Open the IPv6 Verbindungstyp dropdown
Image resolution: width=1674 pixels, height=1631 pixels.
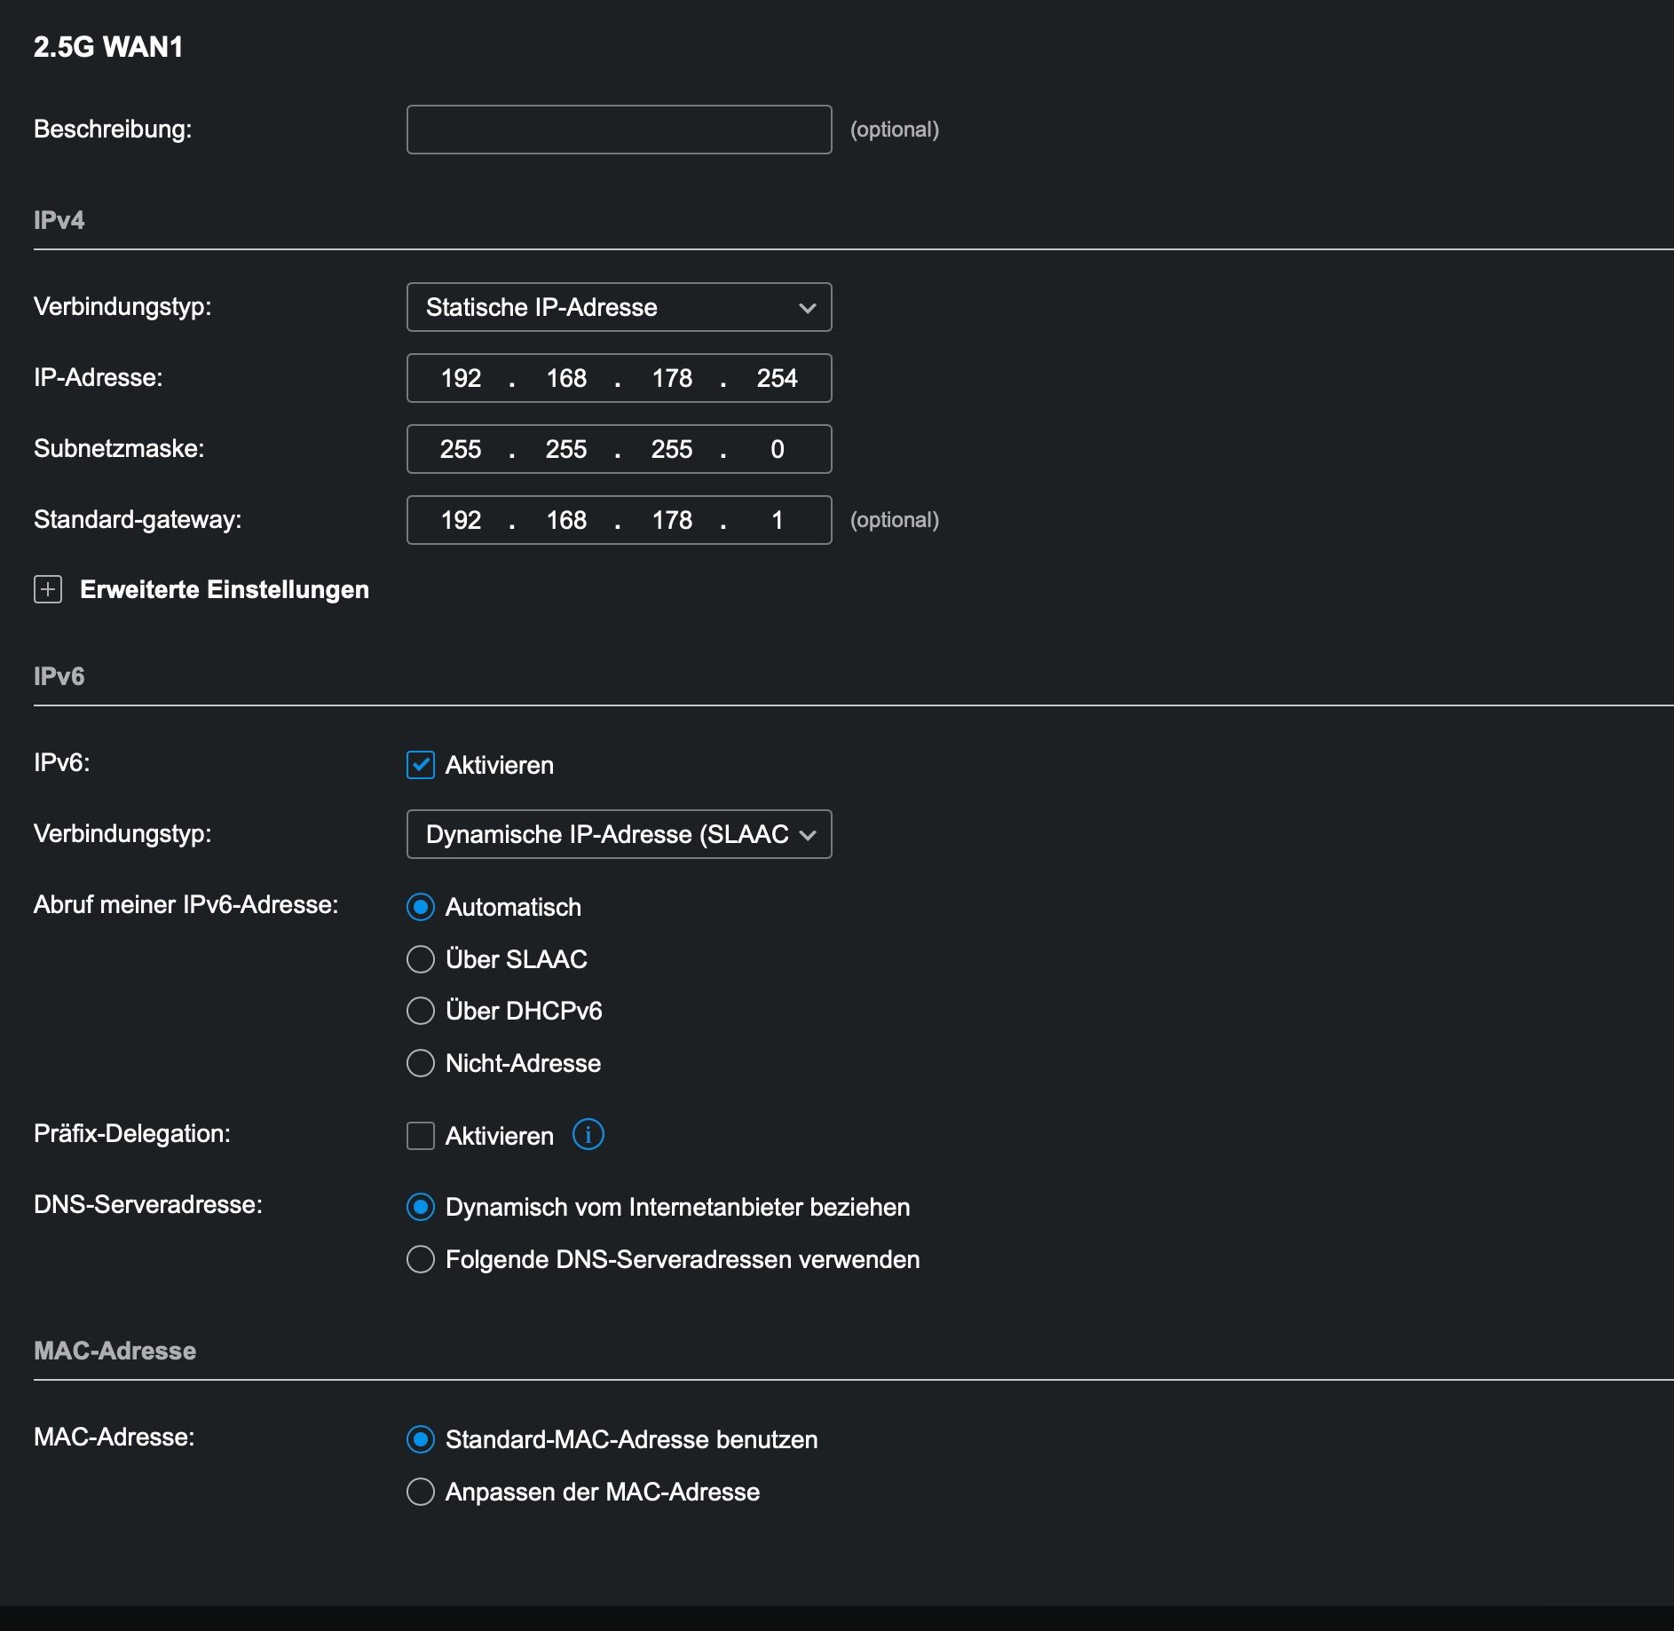coord(619,834)
